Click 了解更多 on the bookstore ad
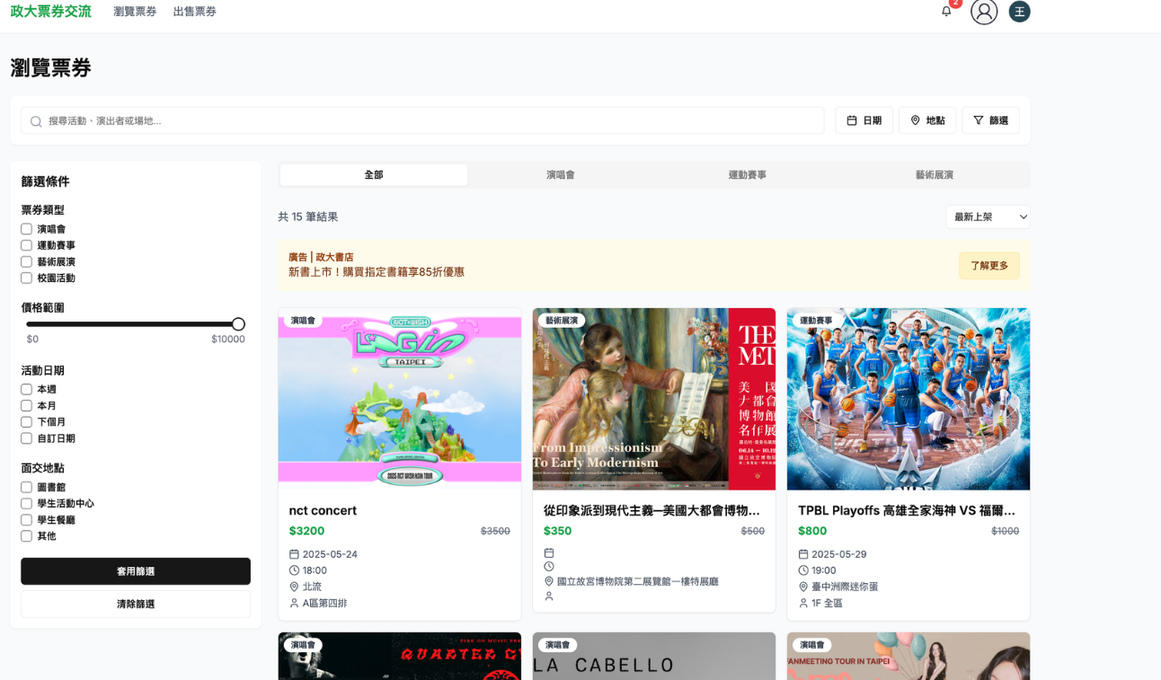1161x680 pixels. pos(988,266)
